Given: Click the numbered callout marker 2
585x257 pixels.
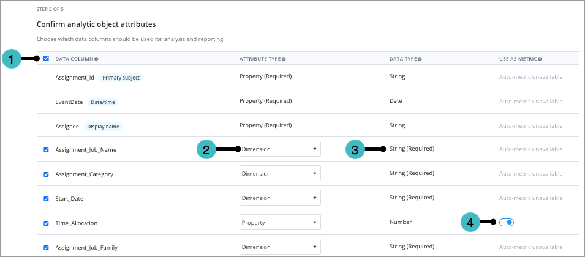Looking at the screenshot, I should pos(207,149).
